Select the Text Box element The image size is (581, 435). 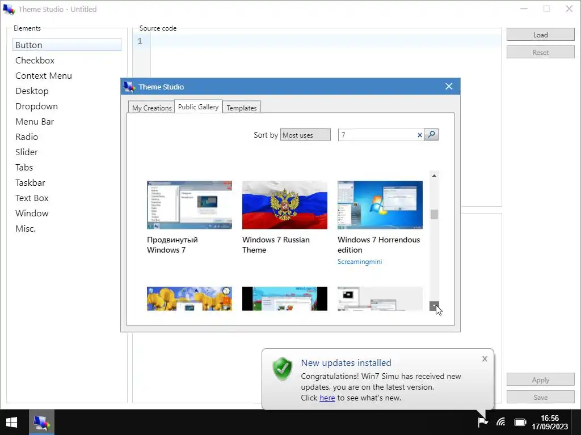pos(67,198)
